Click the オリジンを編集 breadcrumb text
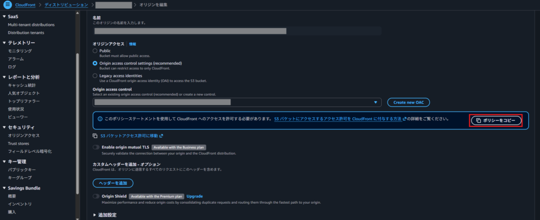 click(x=153, y=5)
